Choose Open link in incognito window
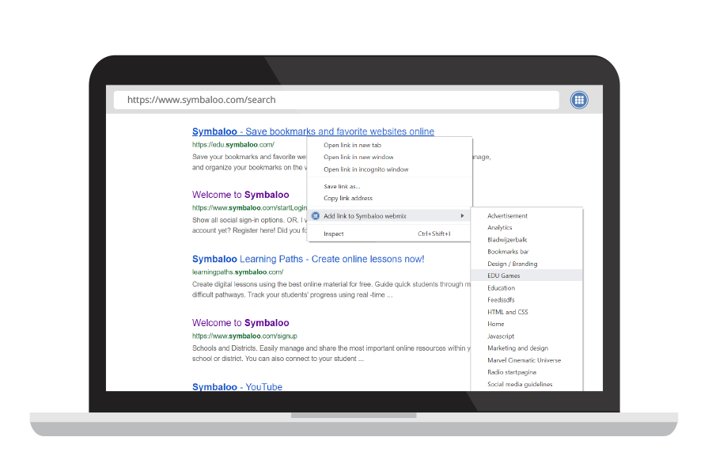712x475 pixels. coord(365,169)
